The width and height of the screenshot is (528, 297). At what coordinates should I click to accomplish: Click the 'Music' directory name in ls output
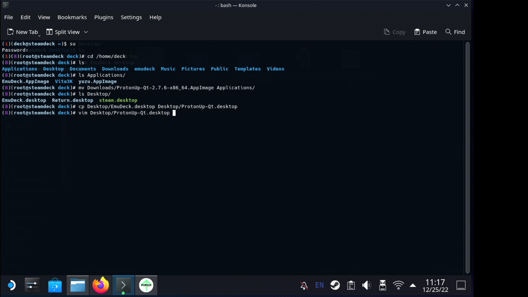coord(168,69)
